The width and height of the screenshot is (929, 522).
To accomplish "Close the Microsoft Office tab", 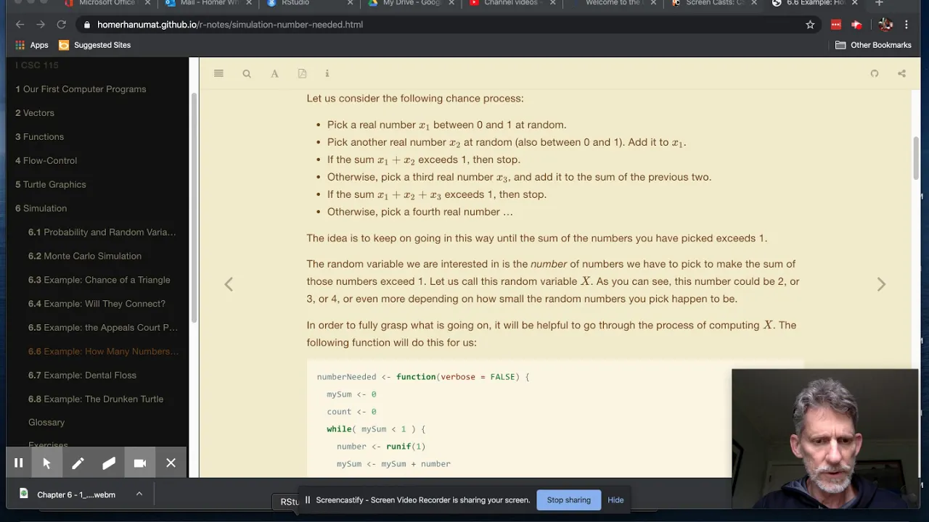I will pyautogui.click(x=147, y=3).
